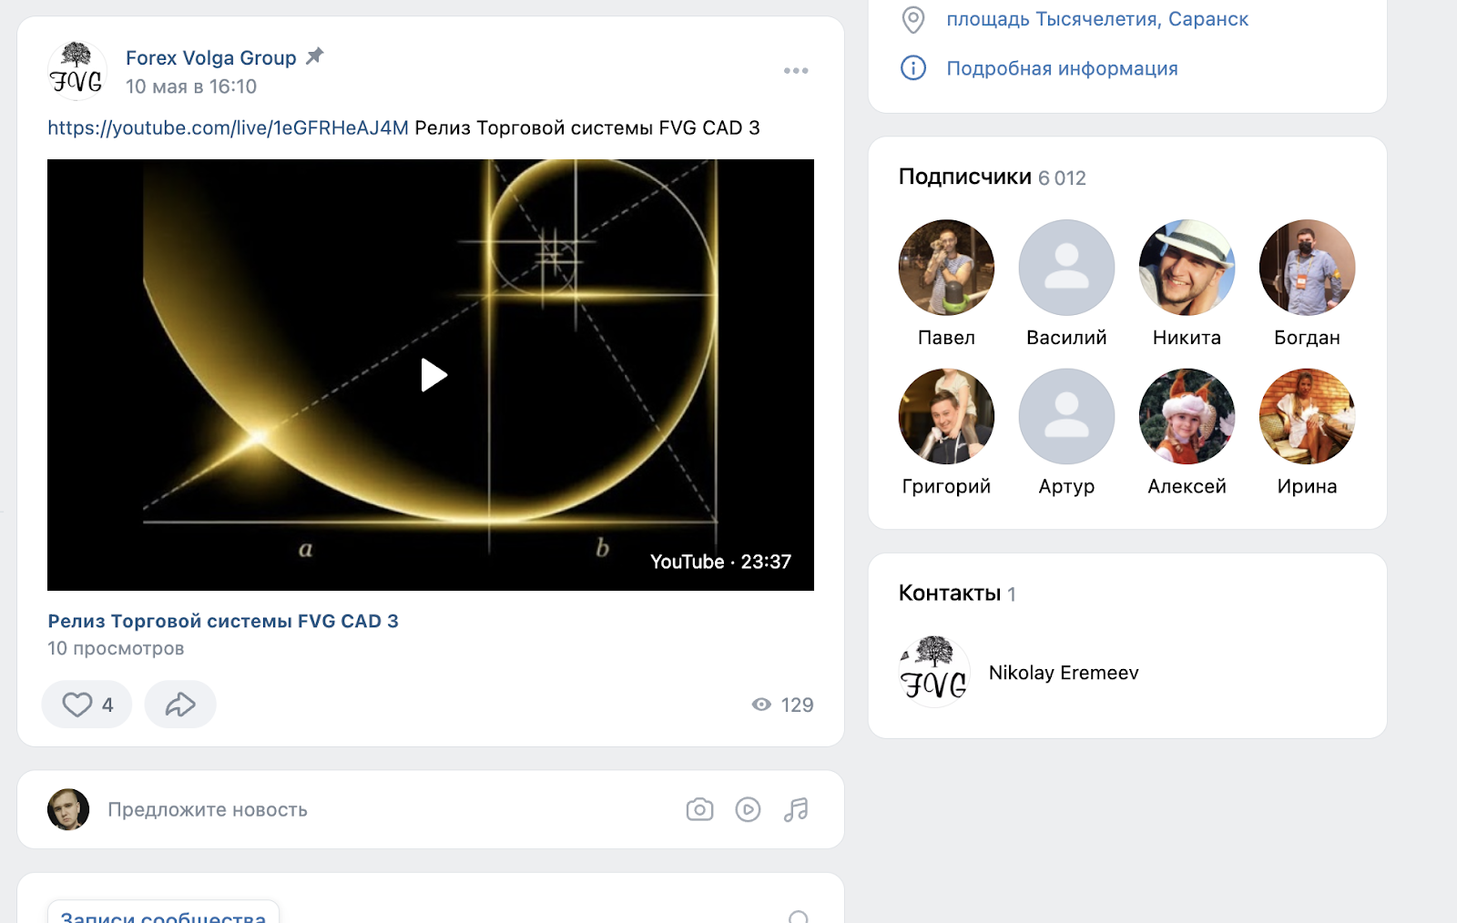
Task: Click the name Алексей under avatar
Action: click(x=1187, y=486)
